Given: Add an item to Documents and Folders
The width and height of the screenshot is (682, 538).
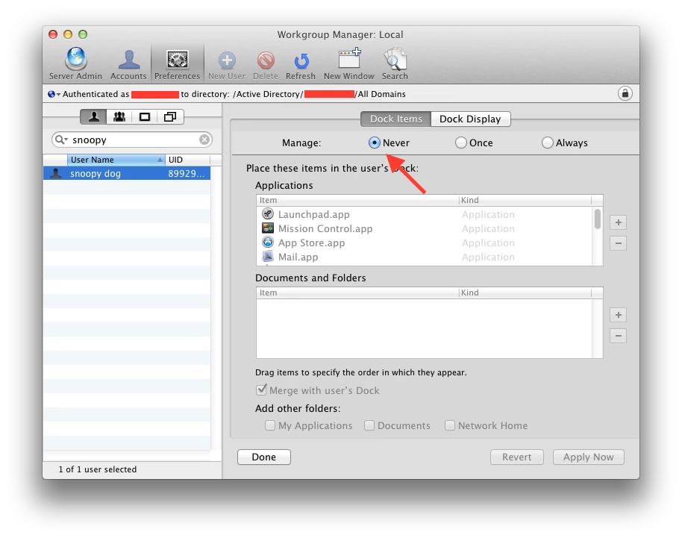Looking at the screenshot, I should coord(618,315).
